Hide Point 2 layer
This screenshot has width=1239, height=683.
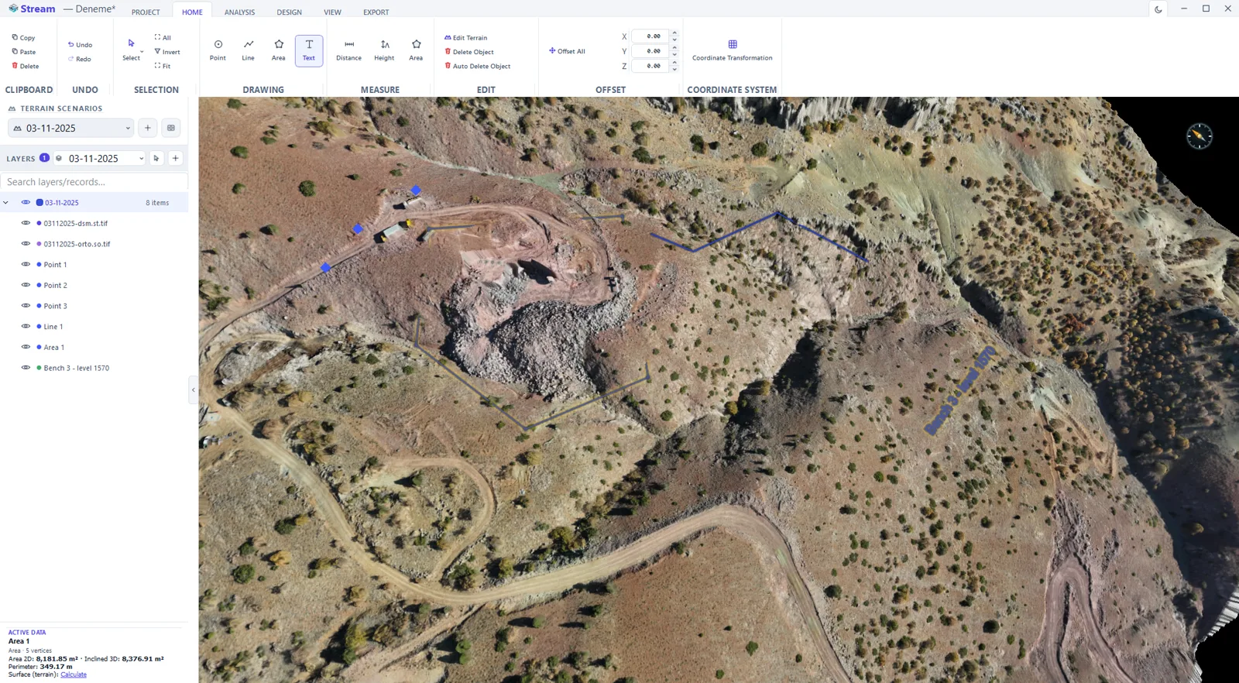[26, 285]
